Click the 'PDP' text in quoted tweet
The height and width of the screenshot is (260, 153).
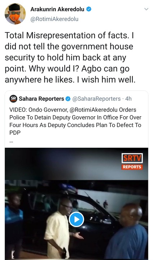point(15,133)
